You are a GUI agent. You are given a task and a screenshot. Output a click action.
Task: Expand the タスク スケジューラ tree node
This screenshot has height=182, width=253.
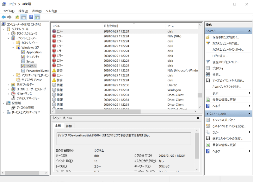[x=9, y=34]
